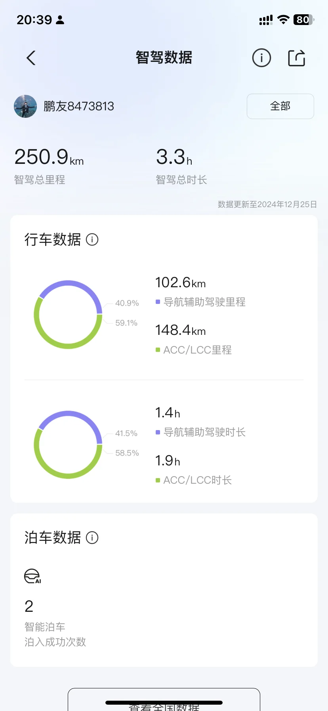Tap green swatch beside ACC/LCC时长
Image resolution: width=328 pixels, height=711 pixels.
158,480
